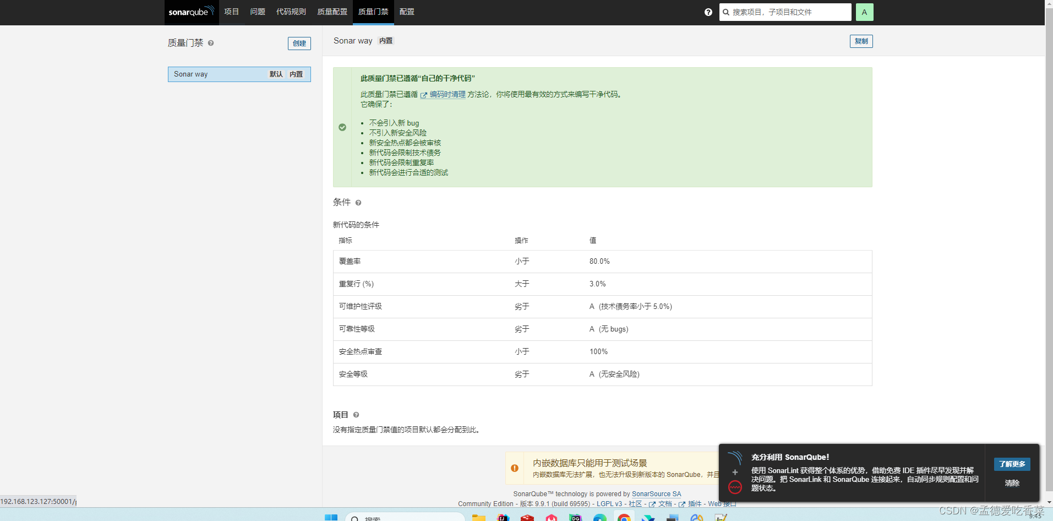Screen dimensions: 1053x521
Task: Click the 内置 badge beside the Sonar way title
Action: pyautogui.click(x=386, y=41)
